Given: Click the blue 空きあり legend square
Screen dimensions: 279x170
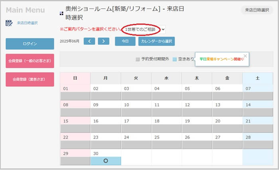Looking at the screenshot, I should tap(175, 59).
